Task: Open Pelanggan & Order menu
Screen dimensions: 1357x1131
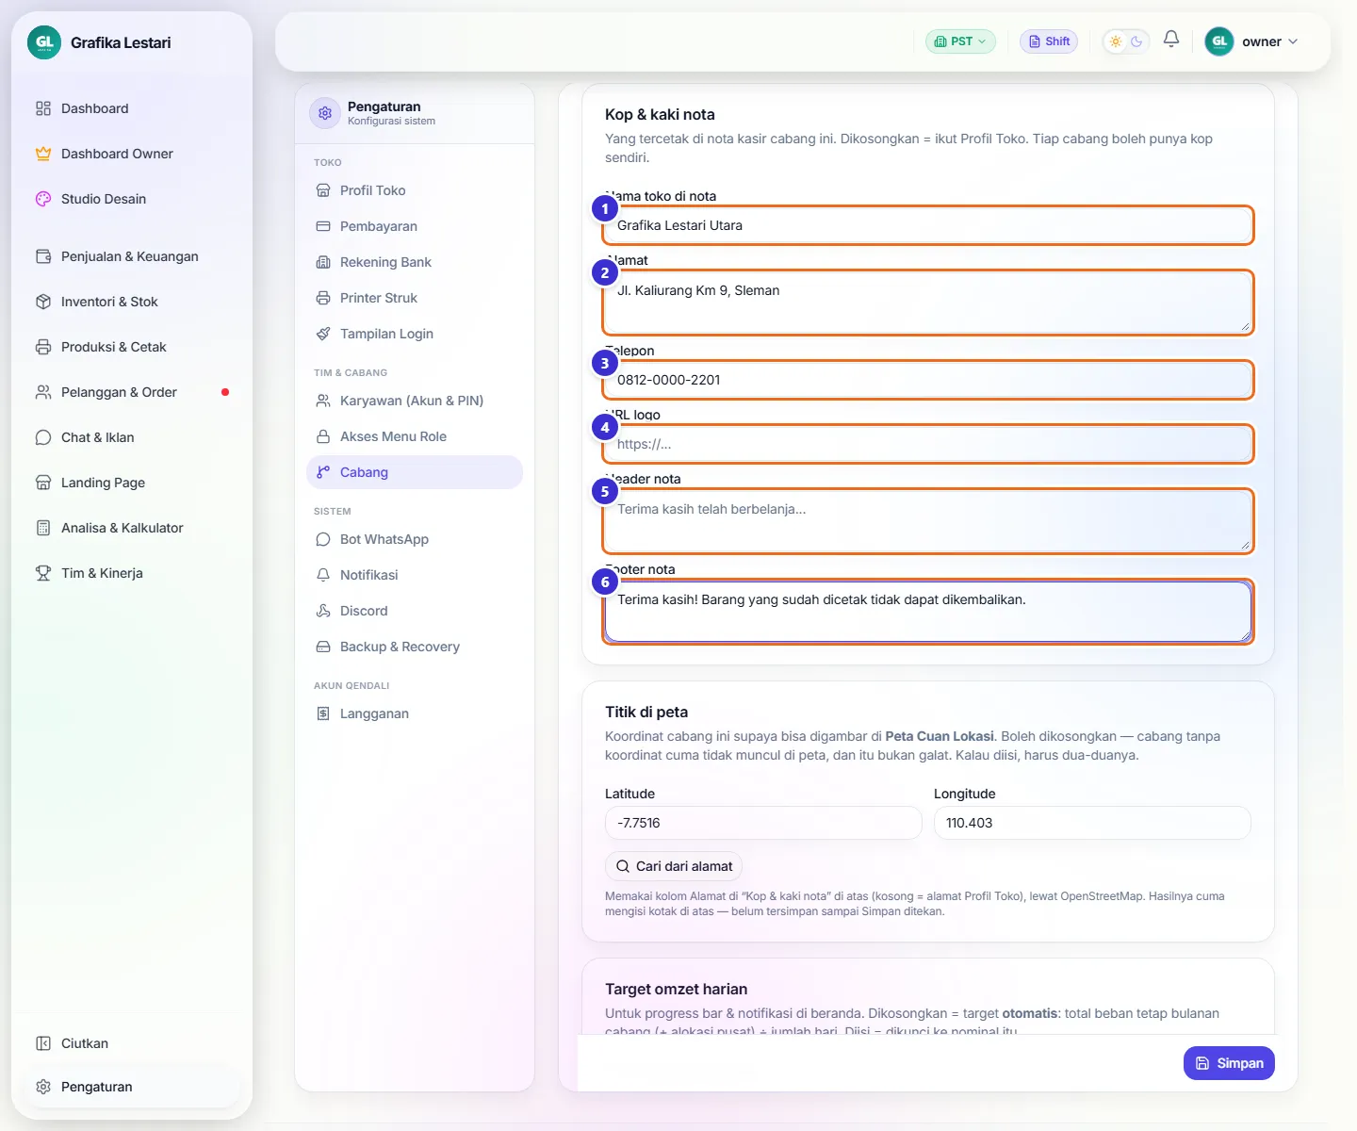Action: [132, 392]
